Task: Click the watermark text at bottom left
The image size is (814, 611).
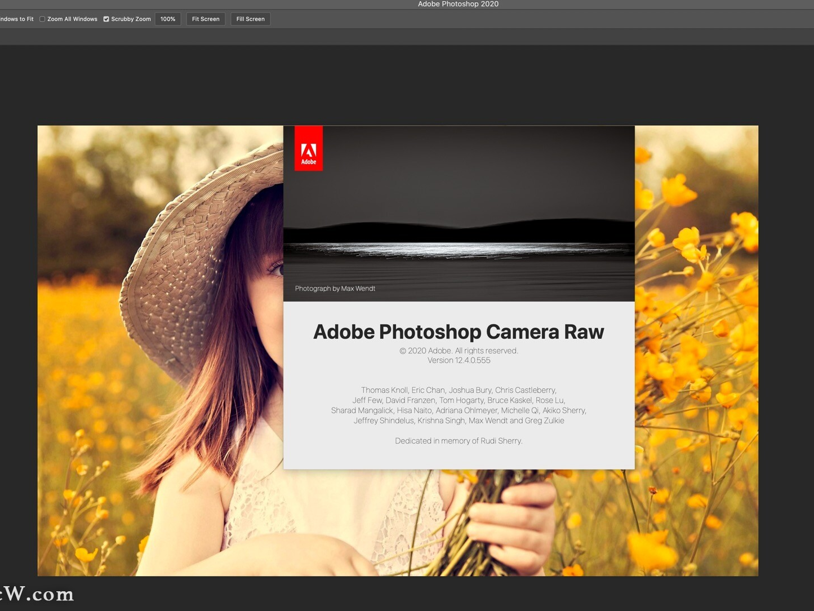Action: (x=37, y=594)
